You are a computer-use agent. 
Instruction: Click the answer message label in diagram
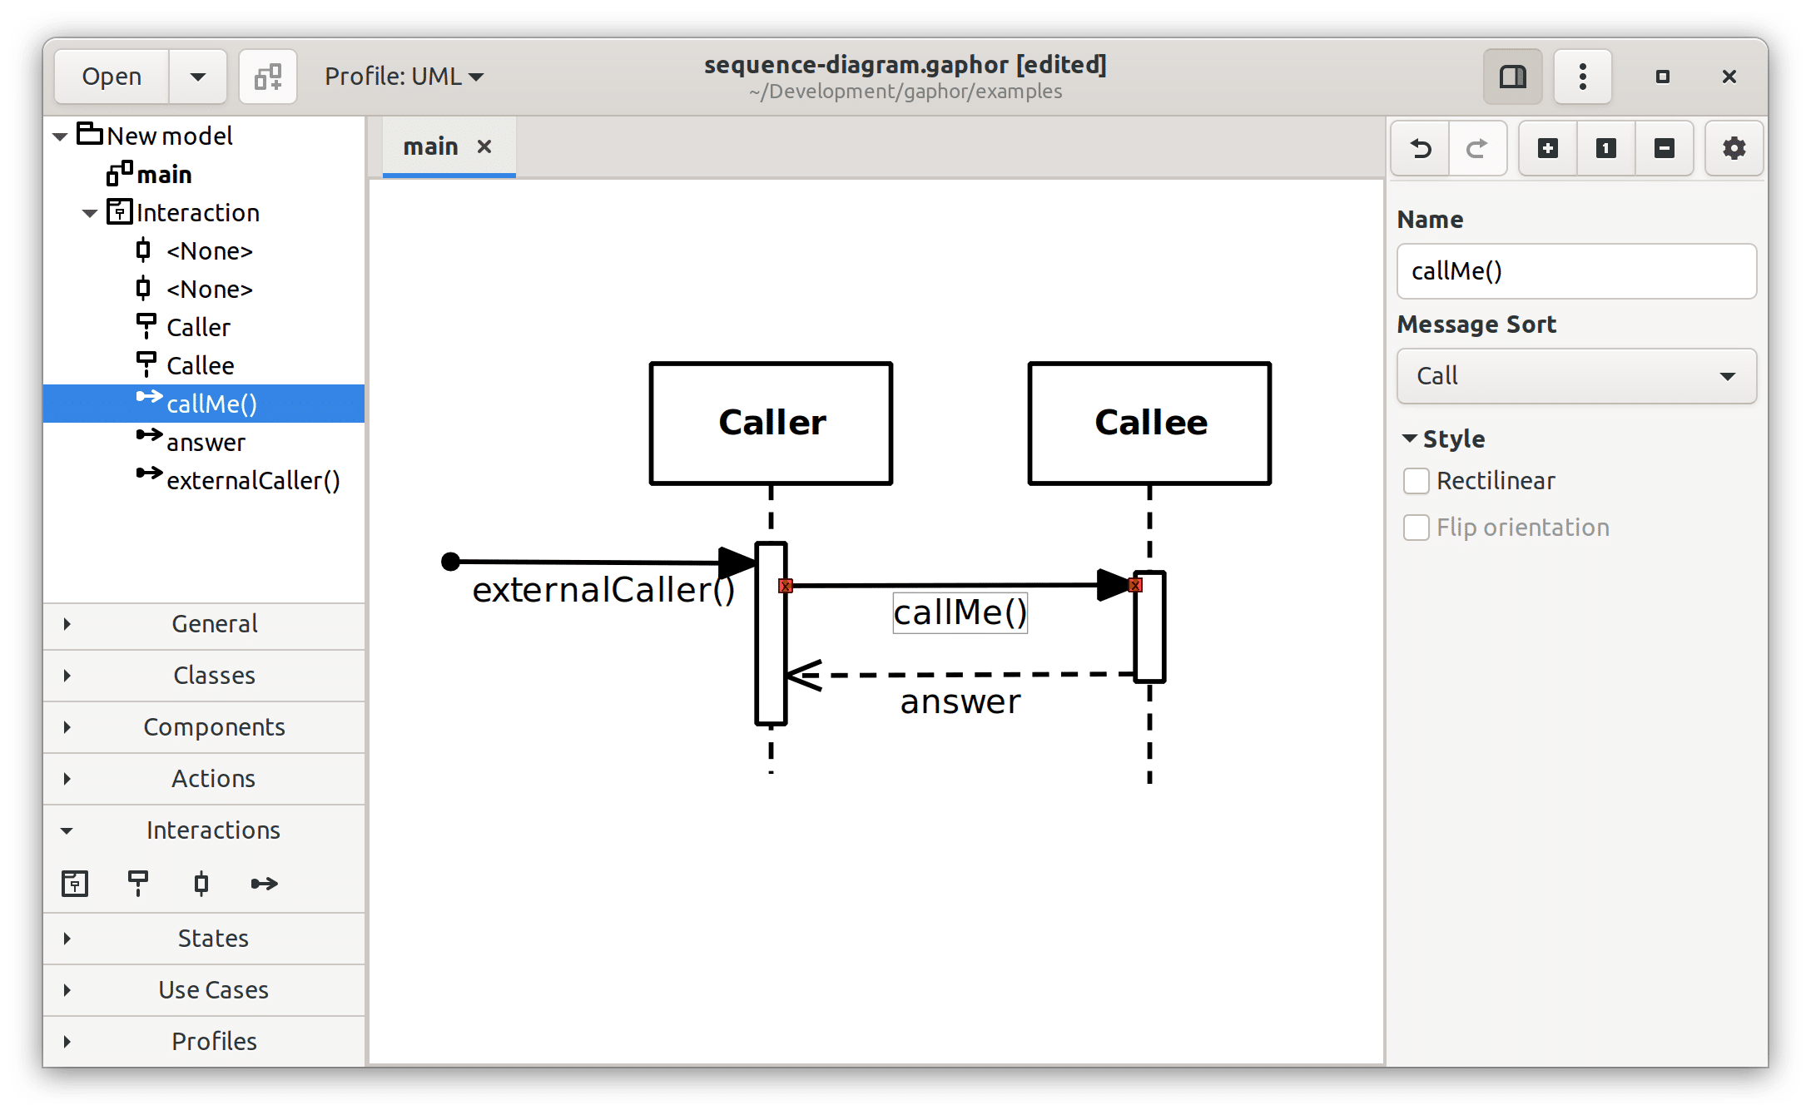960,701
